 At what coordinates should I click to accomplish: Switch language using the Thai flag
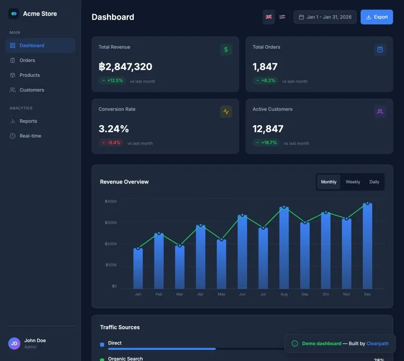282,17
